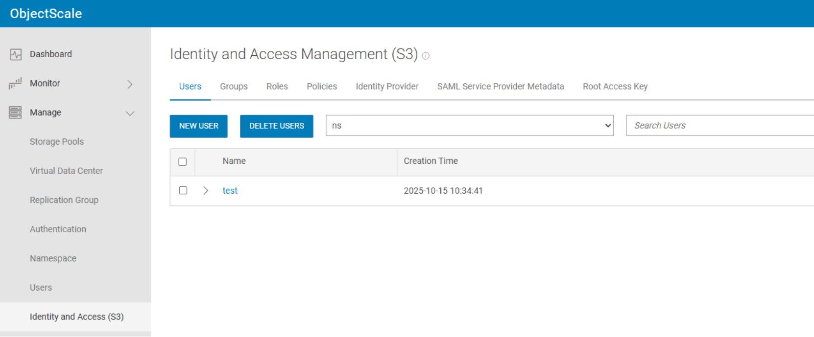Image resolution: width=814 pixels, height=337 pixels.
Task: Click the Creation Time column header
Action: 431,161
